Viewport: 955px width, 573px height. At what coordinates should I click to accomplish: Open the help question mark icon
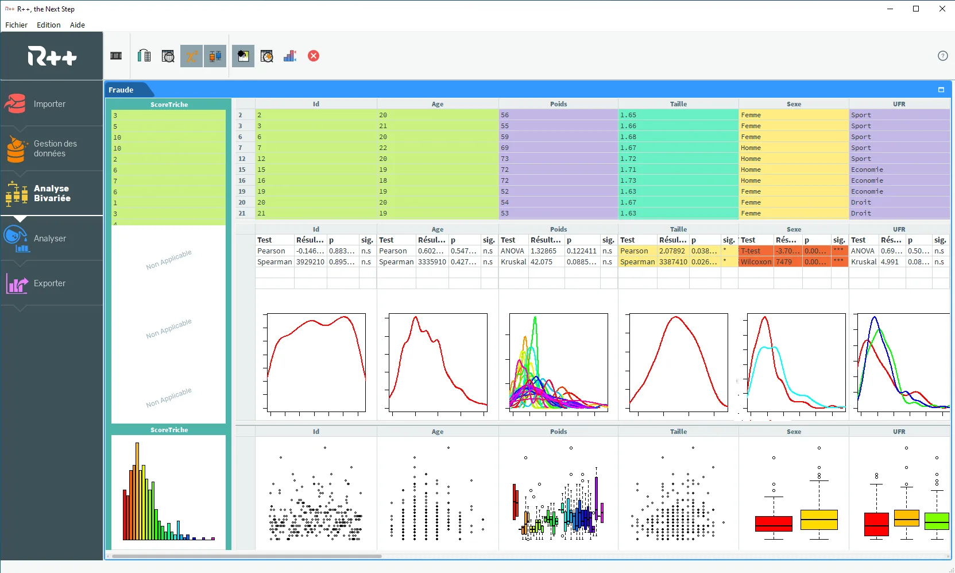(942, 56)
